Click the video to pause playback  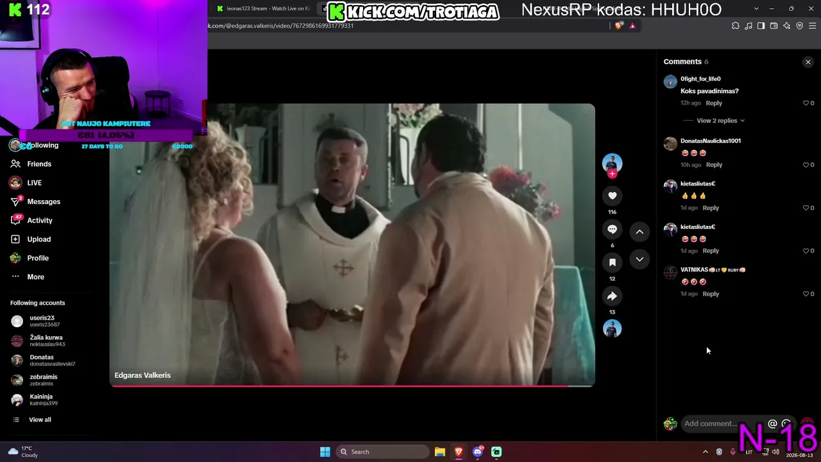coord(352,244)
